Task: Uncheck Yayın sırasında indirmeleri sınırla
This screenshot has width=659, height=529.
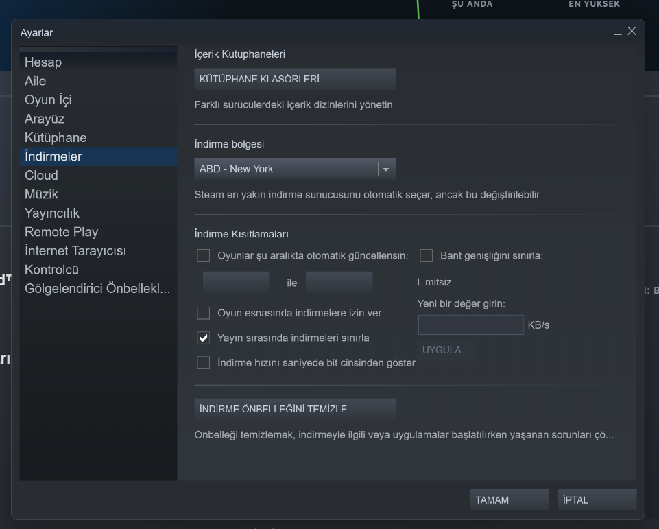Action: (204, 338)
